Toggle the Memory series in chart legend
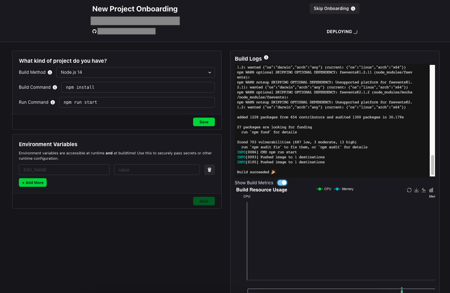The width and height of the screenshot is (450, 293). coord(344,189)
